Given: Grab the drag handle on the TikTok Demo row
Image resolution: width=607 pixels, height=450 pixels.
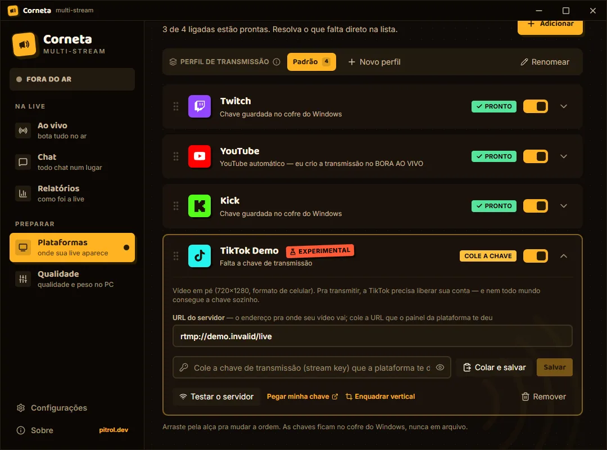Looking at the screenshot, I should pos(176,256).
